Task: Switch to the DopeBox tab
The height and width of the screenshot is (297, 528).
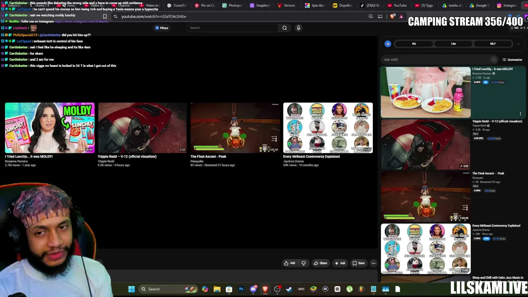Action: click(344, 5)
